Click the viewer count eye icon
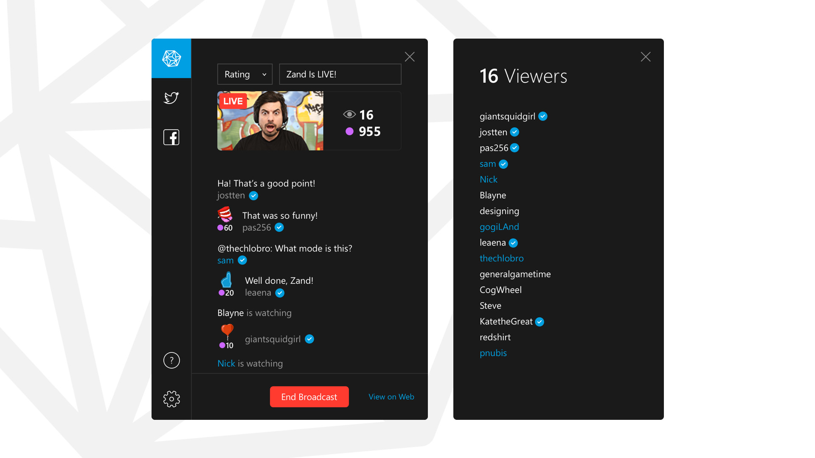815x458 pixels. click(x=349, y=114)
